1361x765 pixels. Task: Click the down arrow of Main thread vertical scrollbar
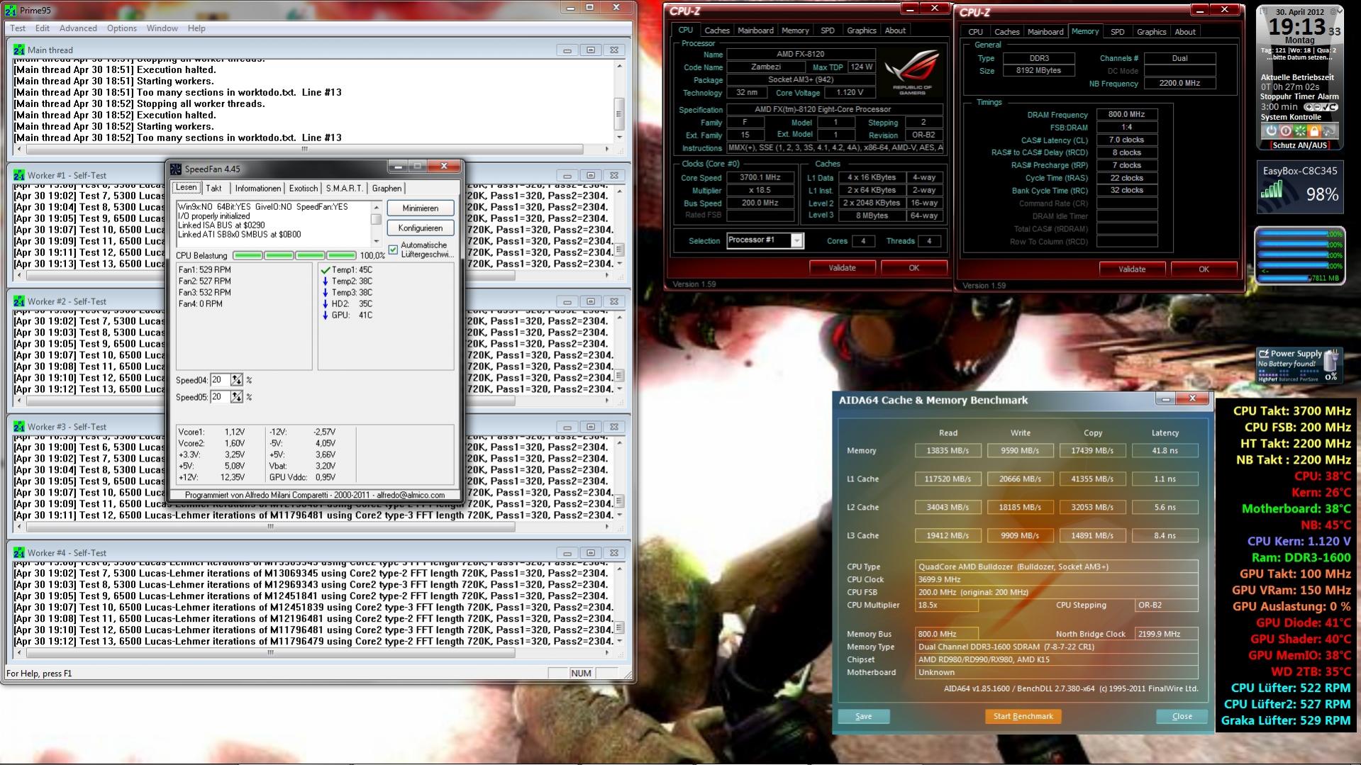[x=619, y=138]
